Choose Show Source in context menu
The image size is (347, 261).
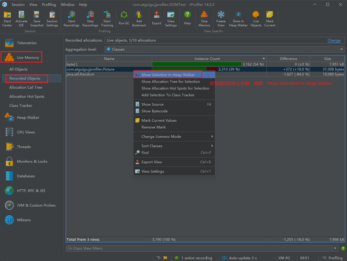pos(174,104)
